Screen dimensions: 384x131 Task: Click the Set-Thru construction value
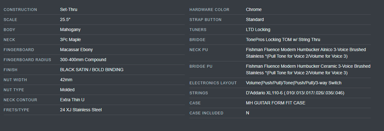[68, 9]
